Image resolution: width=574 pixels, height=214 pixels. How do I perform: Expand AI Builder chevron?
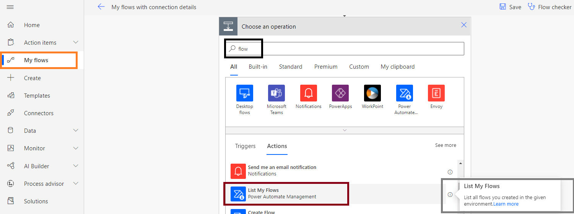76,166
